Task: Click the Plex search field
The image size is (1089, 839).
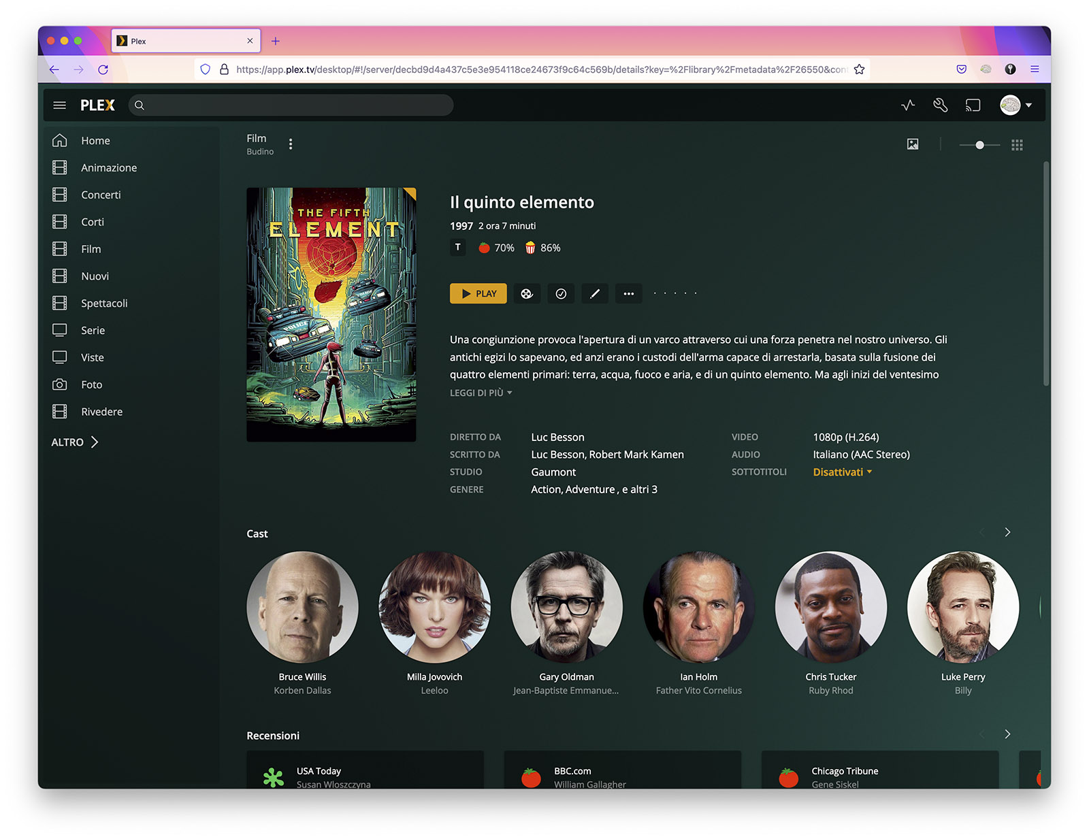Action: [291, 105]
